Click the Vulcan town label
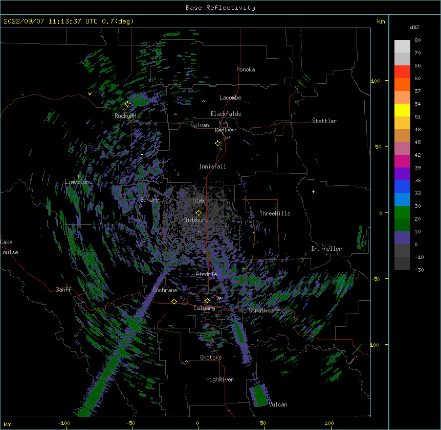Viewport: 441px width, 430px height. (278, 404)
